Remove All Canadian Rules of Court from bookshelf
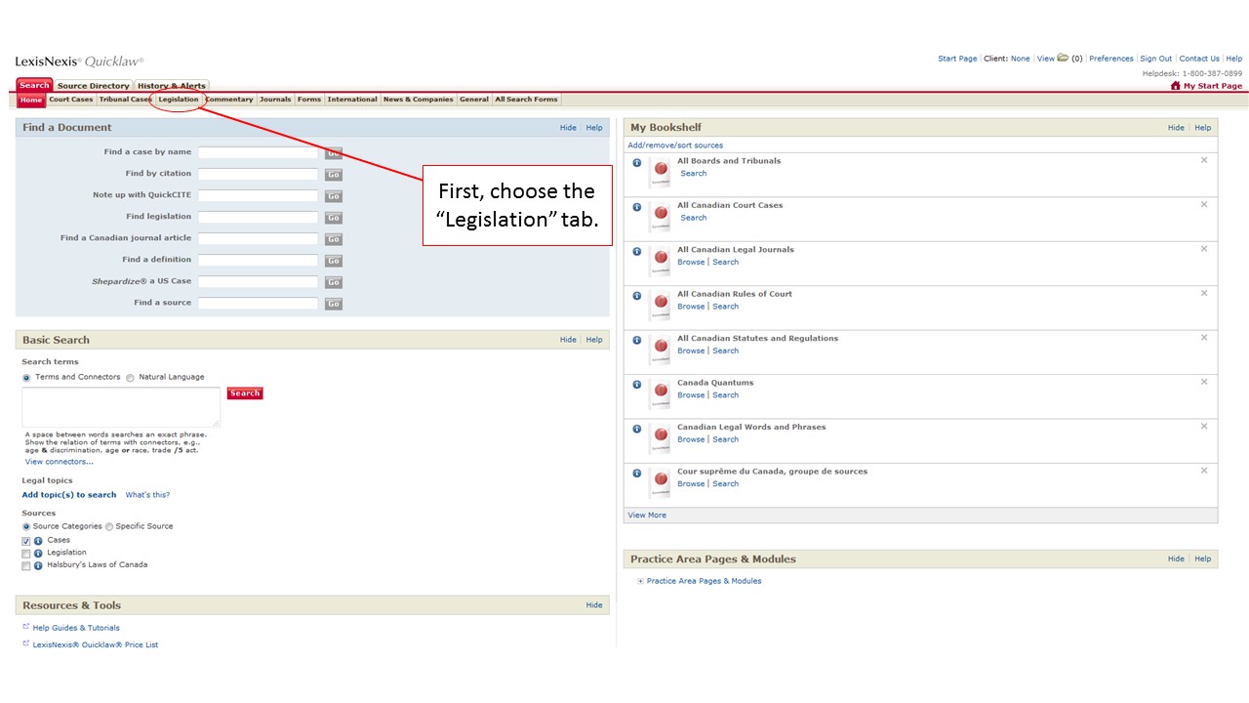 click(1204, 293)
